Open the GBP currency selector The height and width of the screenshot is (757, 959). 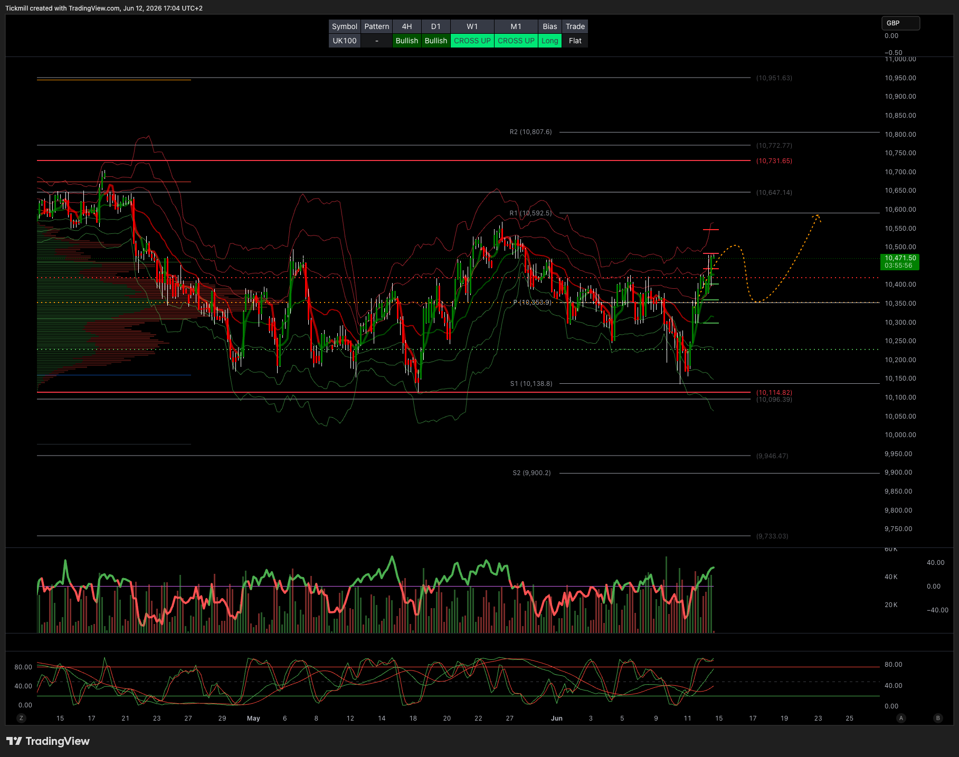(900, 23)
